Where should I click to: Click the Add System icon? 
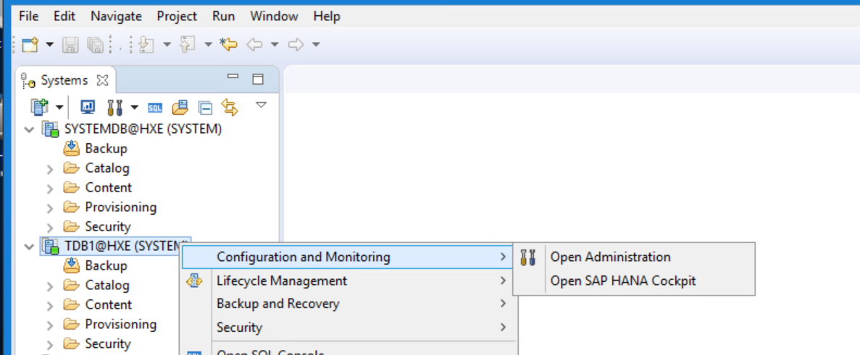(39, 107)
